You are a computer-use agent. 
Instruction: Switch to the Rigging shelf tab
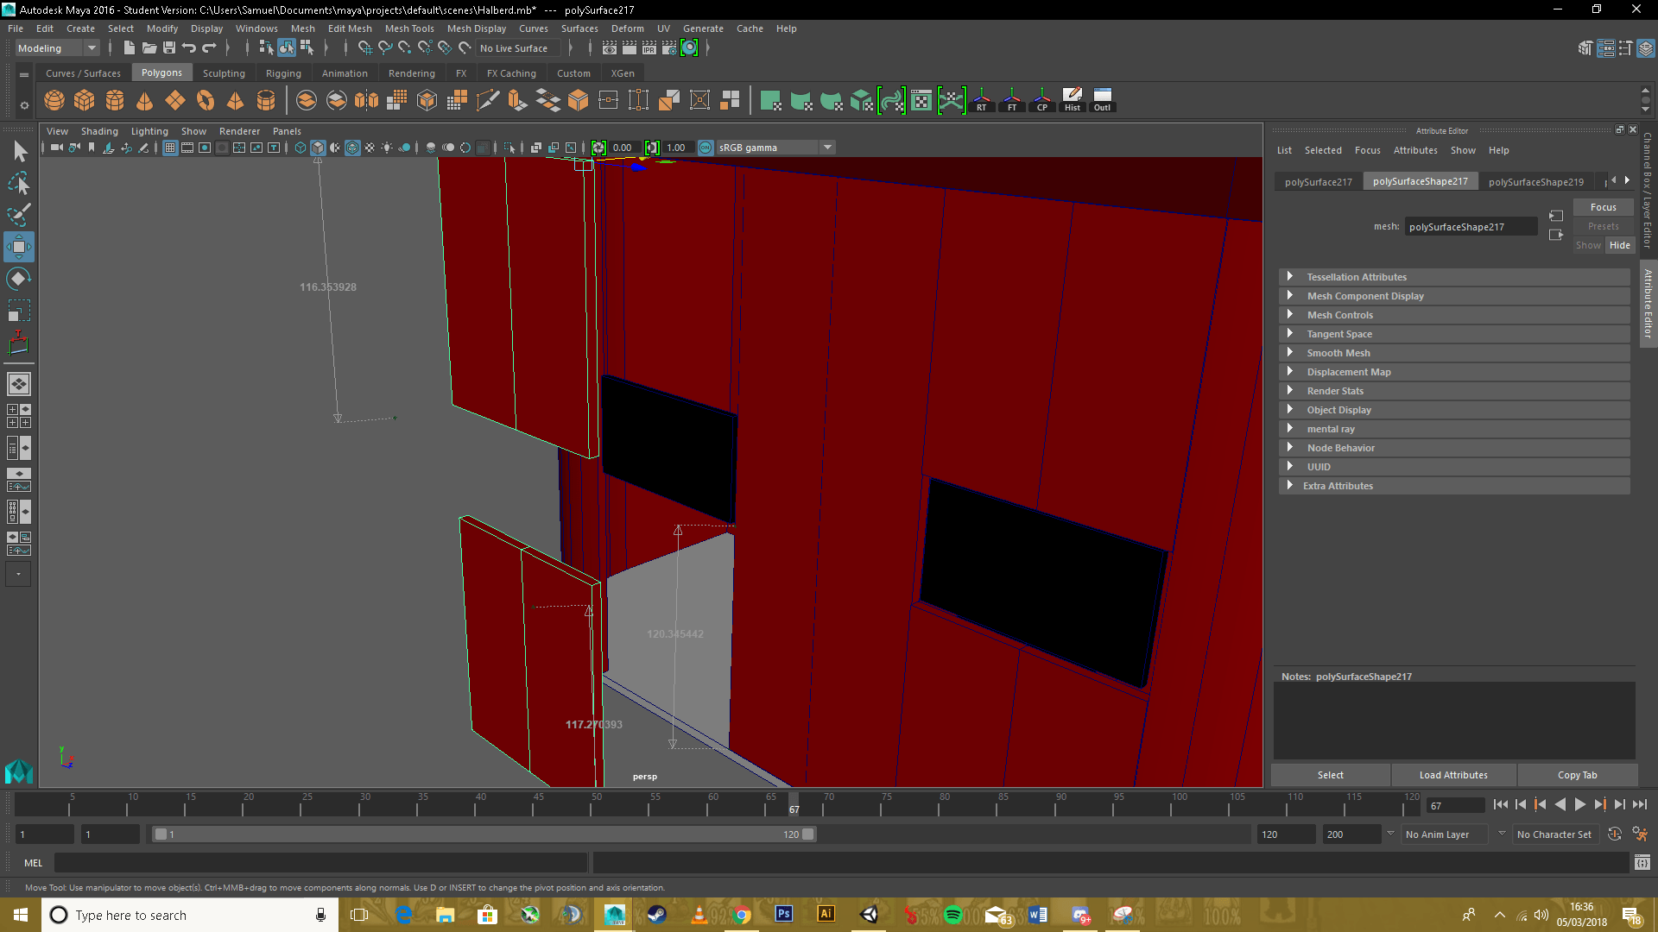point(283,73)
